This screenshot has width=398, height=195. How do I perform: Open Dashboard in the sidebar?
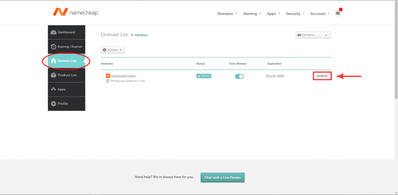pos(66,32)
